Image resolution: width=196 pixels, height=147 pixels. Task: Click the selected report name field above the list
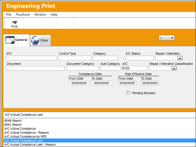pyautogui.click(x=100, y=115)
